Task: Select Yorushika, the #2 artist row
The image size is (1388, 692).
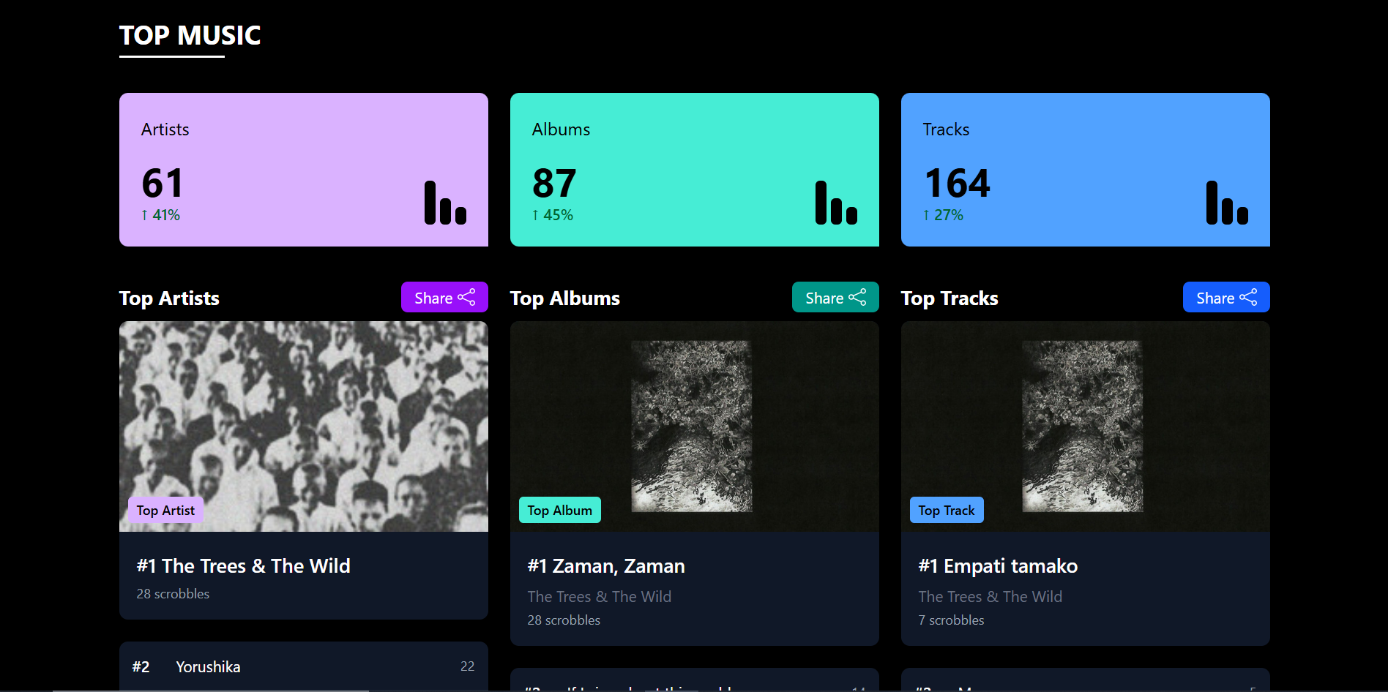Action: (304, 666)
